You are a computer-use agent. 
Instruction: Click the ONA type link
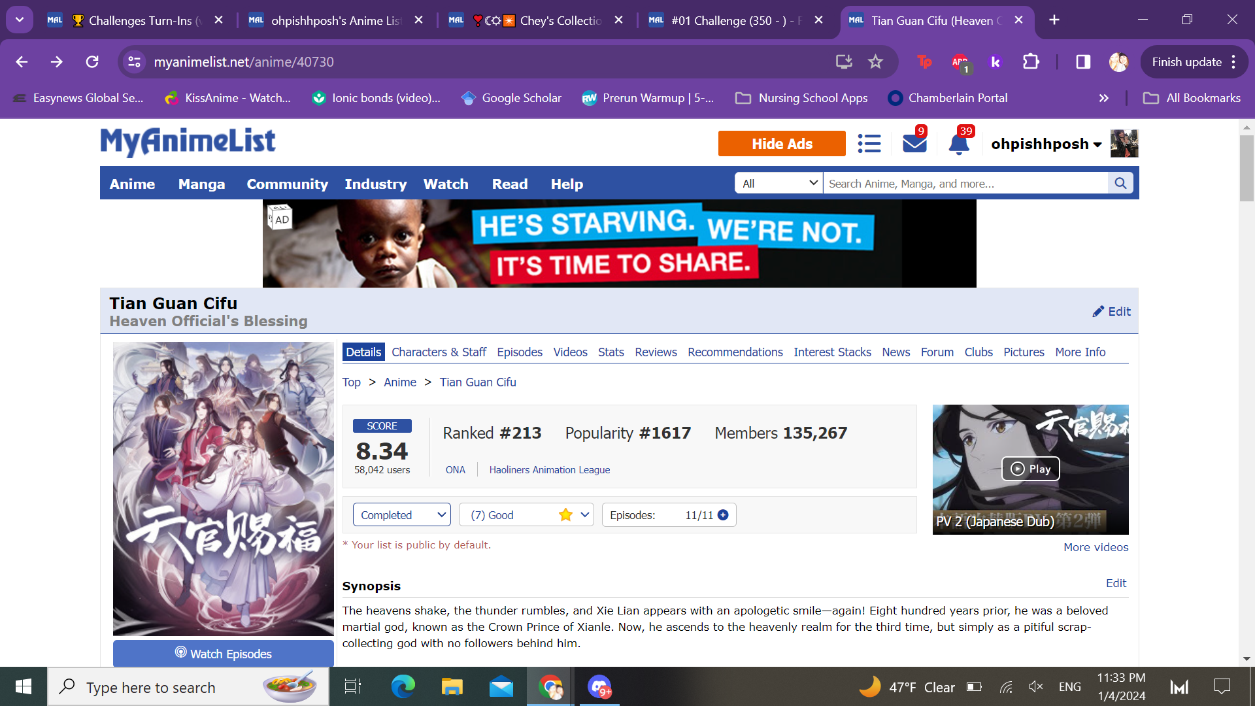456,470
